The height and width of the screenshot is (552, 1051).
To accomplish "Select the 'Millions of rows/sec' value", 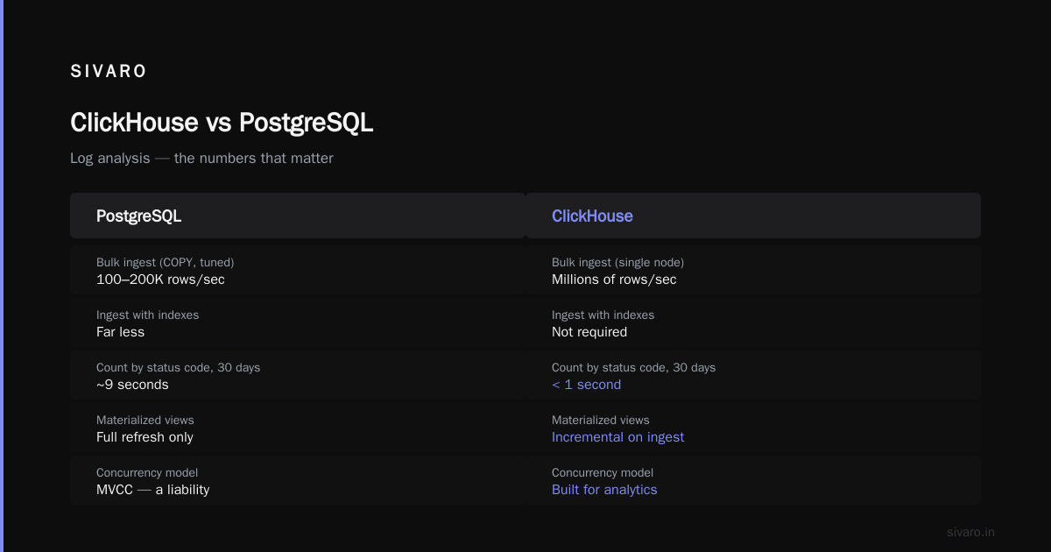I will pos(614,280).
